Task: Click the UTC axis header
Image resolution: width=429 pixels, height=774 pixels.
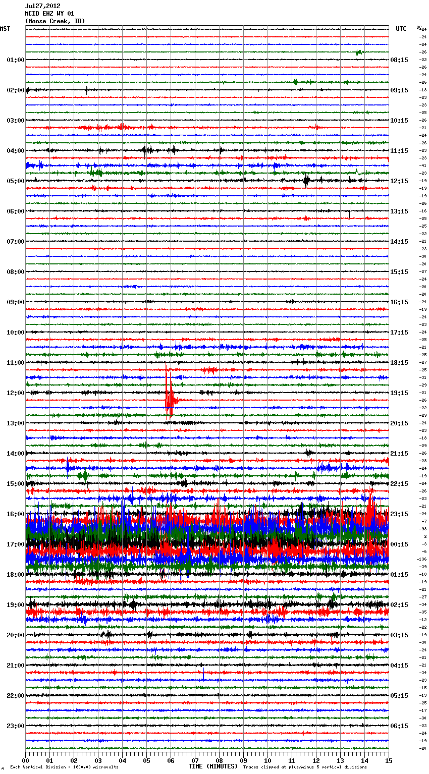Action: tap(401, 29)
